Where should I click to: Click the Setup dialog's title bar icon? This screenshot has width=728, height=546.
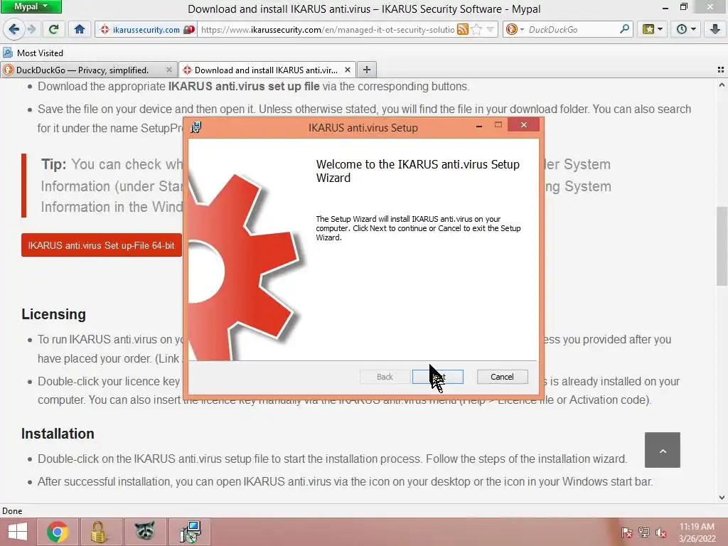[196, 127]
